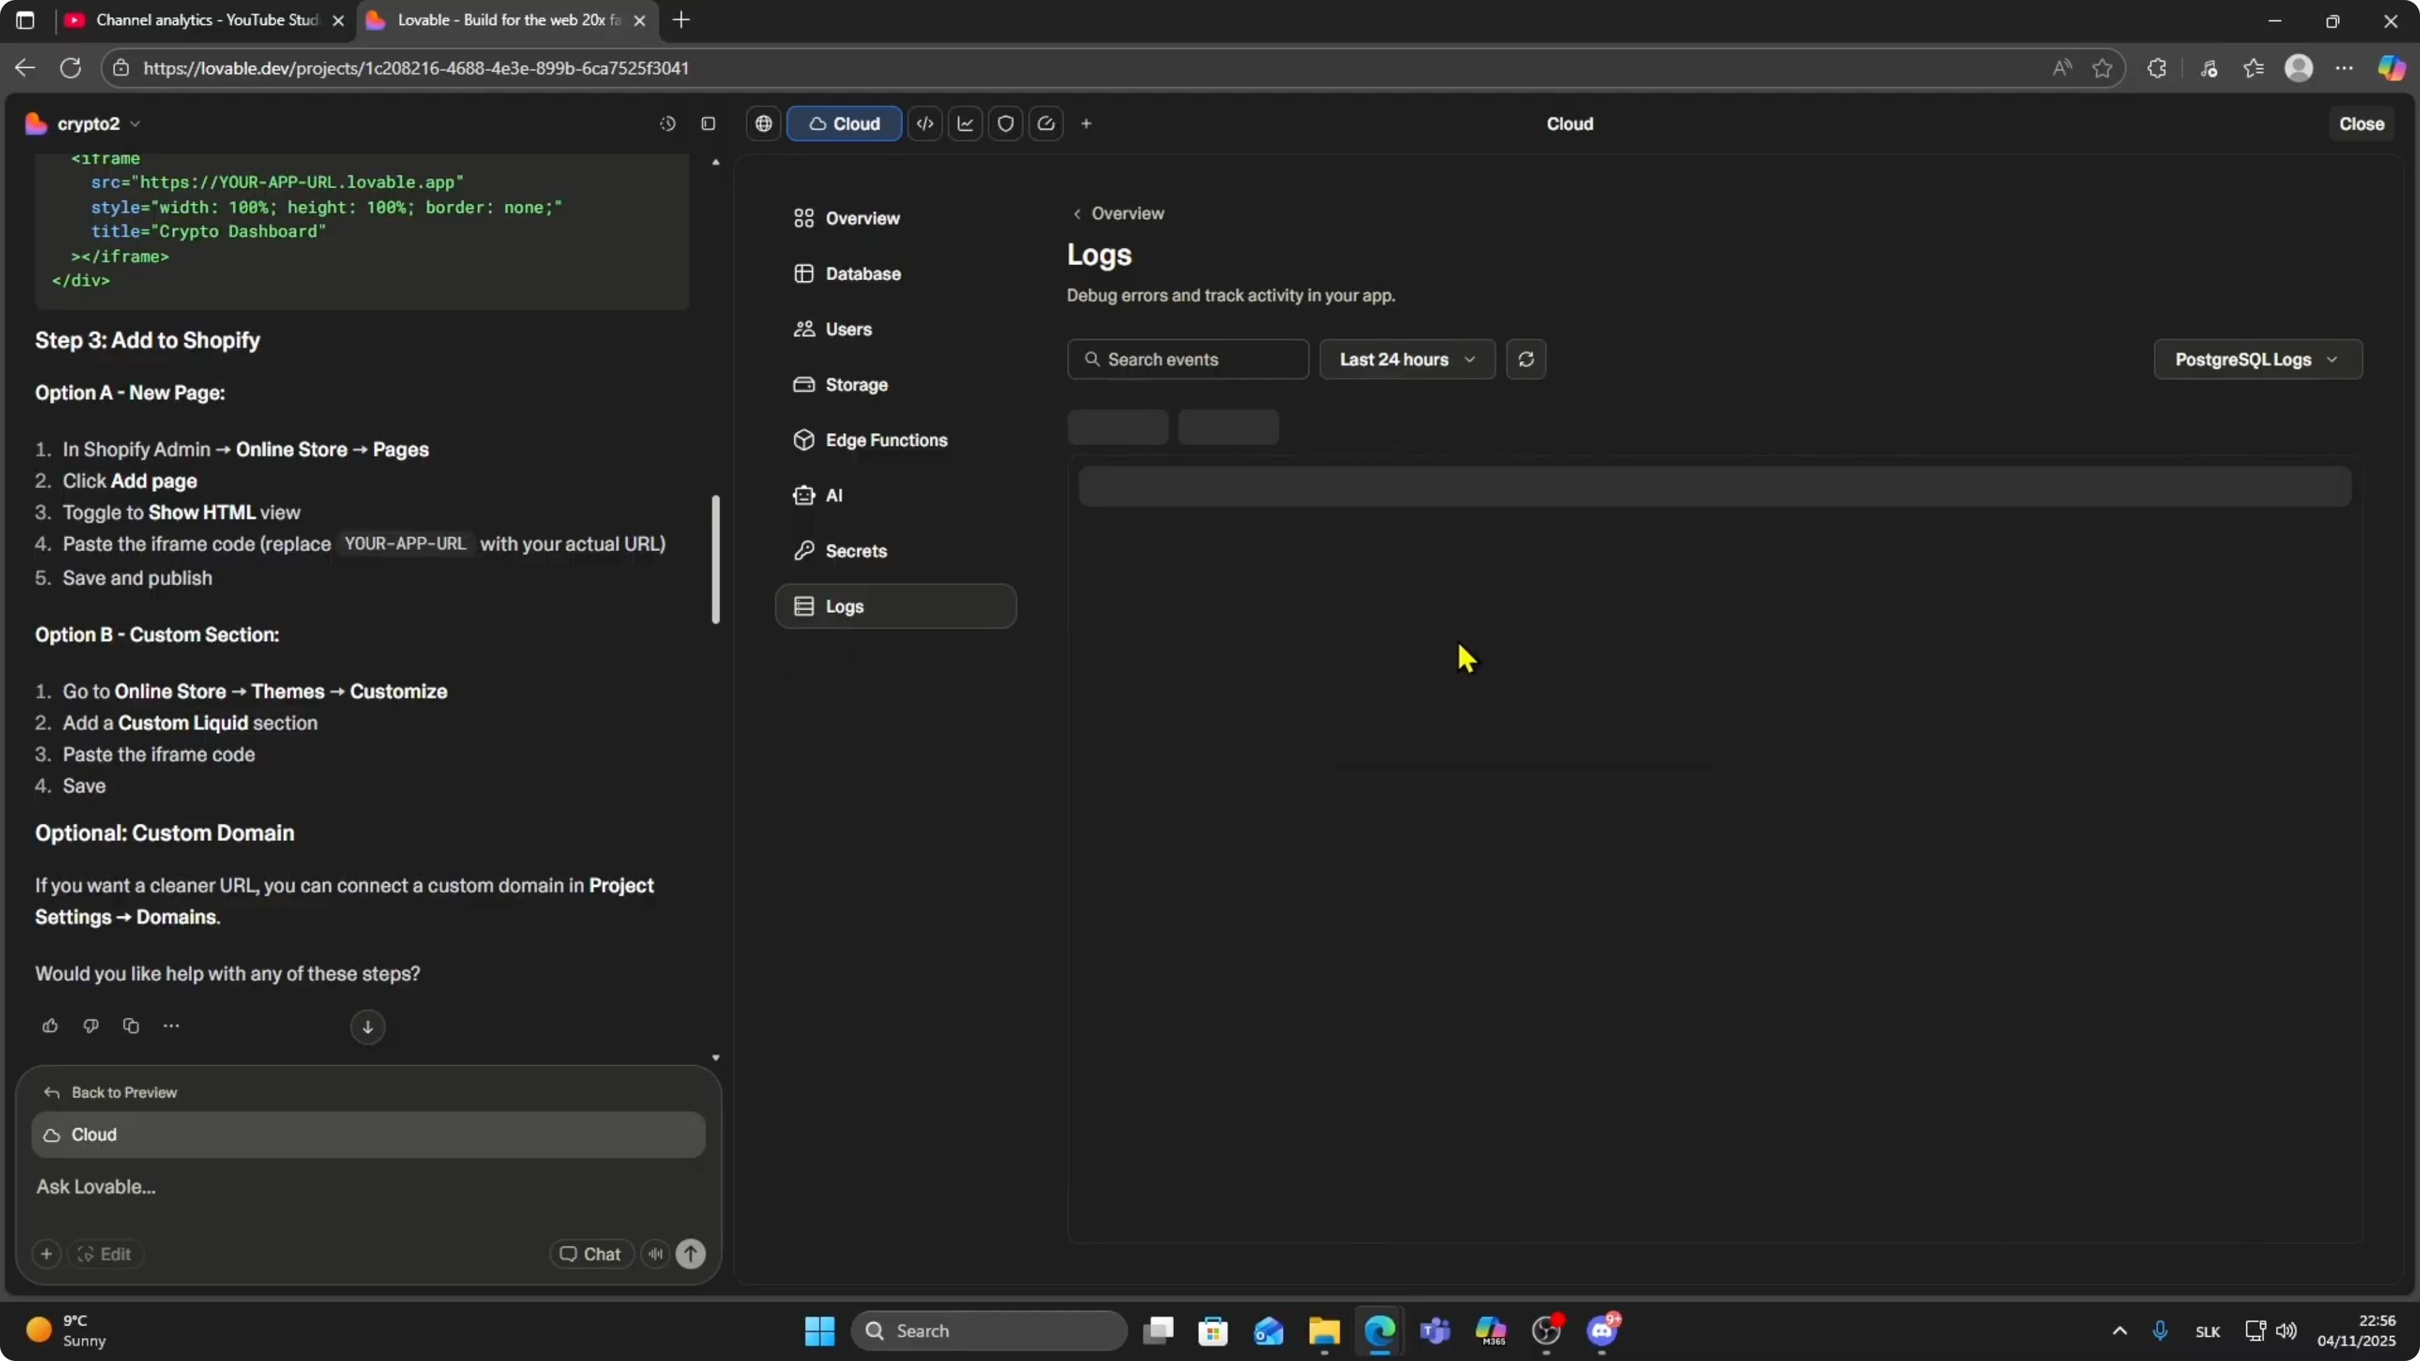
Task: Open Microsoft Teams from taskbar
Action: (x=1436, y=1331)
